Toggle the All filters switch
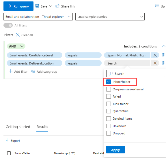Screen dimensions: 166x158 [x=8, y=25]
